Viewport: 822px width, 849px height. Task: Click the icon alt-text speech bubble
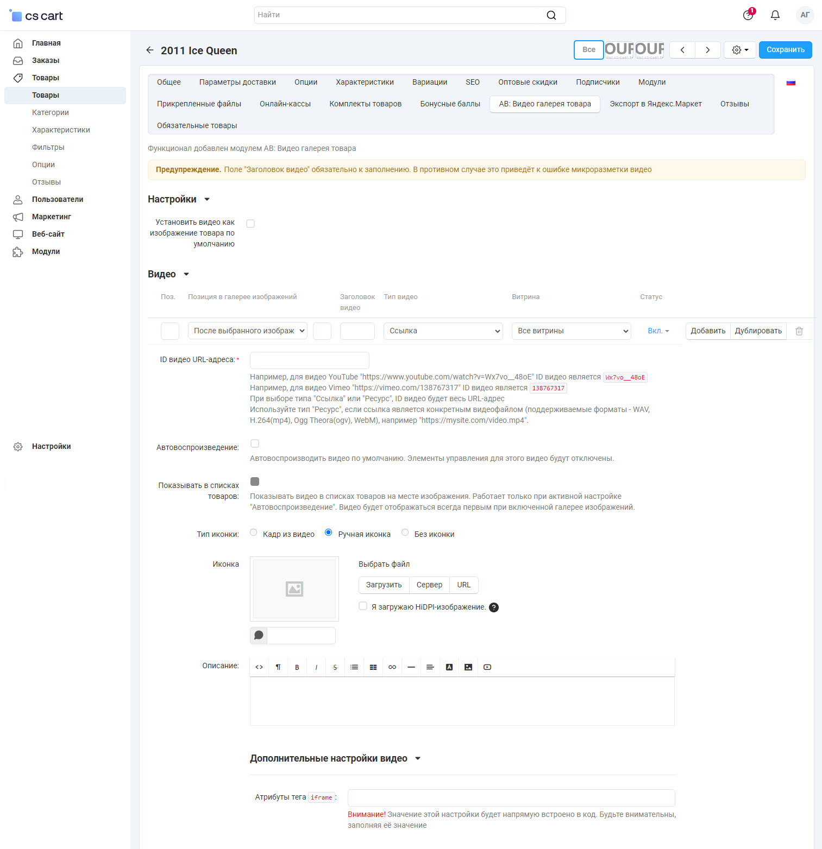259,635
